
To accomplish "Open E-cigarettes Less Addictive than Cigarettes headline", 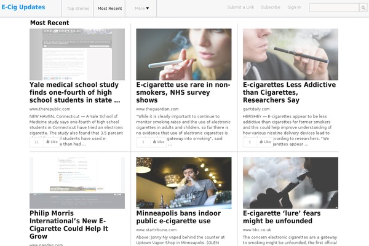I will click(289, 92).
